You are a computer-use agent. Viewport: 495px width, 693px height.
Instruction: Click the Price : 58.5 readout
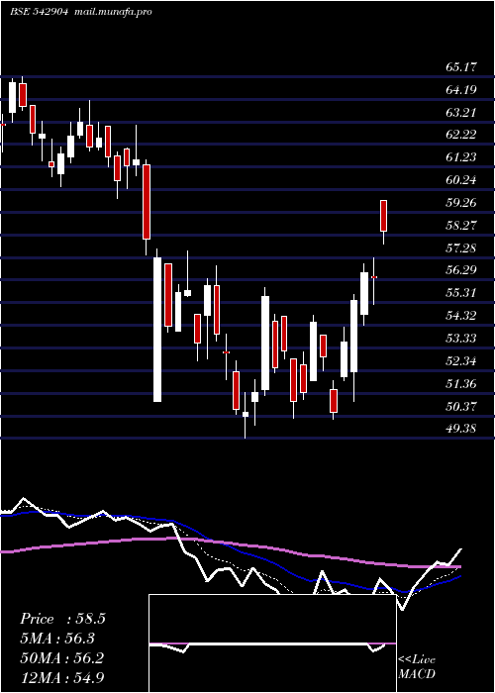(62, 619)
